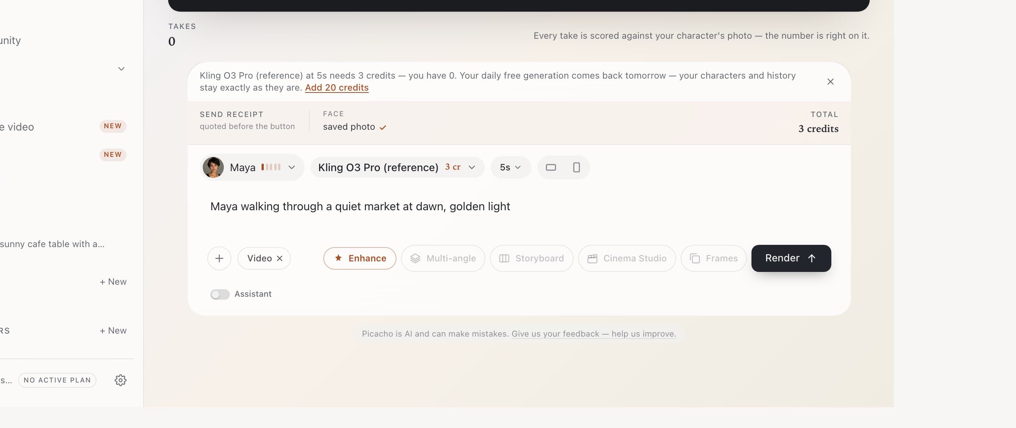Image resolution: width=1016 pixels, height=428 pixels.
Task: Select portrait aspect ratio icon
Action: 576,167
